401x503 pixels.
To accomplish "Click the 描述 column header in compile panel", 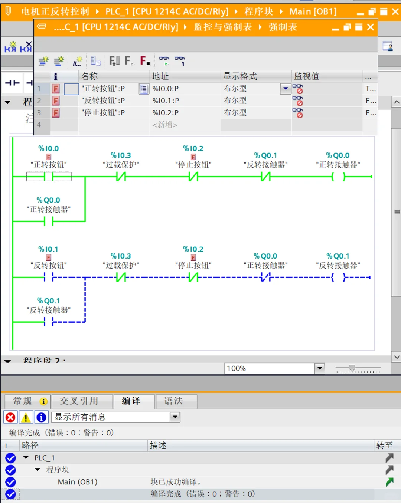I will (x=261, y=446).
